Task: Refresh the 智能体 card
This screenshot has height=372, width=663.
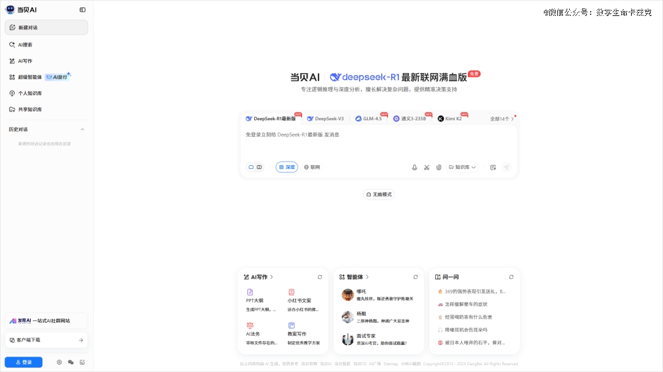Action: (416, 277)
